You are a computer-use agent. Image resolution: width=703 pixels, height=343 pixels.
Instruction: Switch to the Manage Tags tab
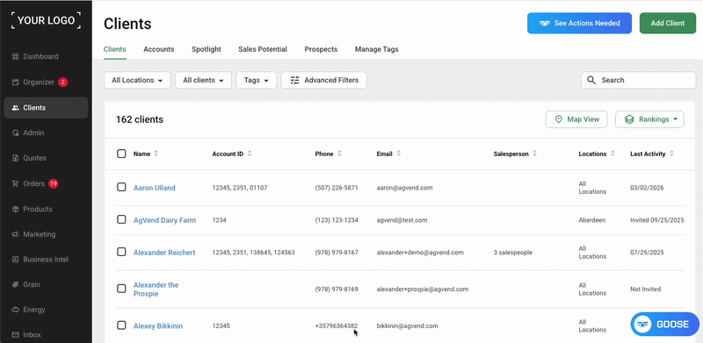[377, 49]
